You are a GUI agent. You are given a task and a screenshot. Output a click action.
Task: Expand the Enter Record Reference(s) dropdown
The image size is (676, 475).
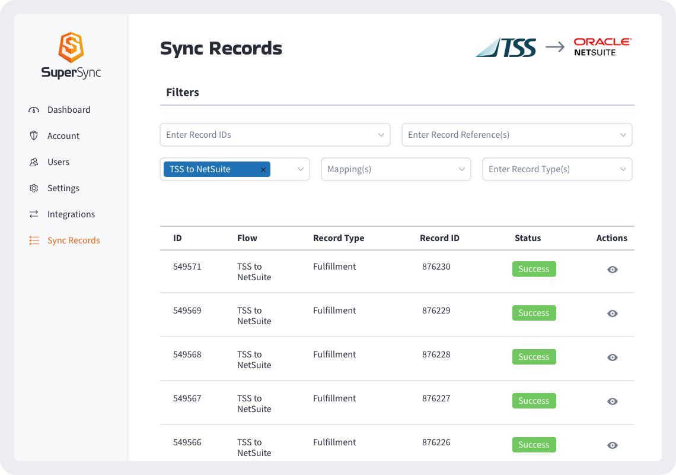(516, 135)
